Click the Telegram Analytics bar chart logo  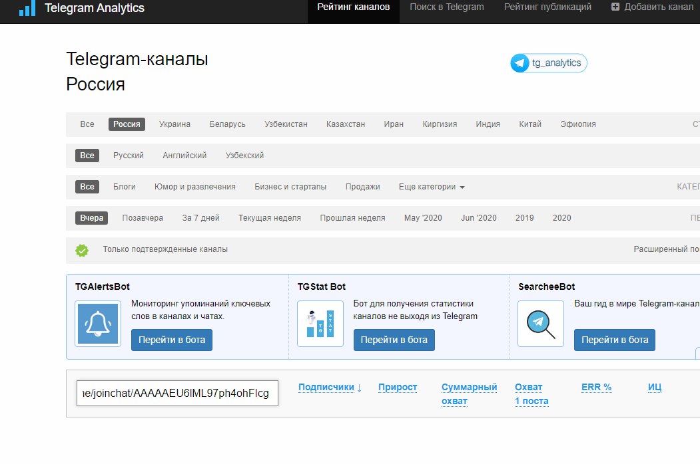27,8
